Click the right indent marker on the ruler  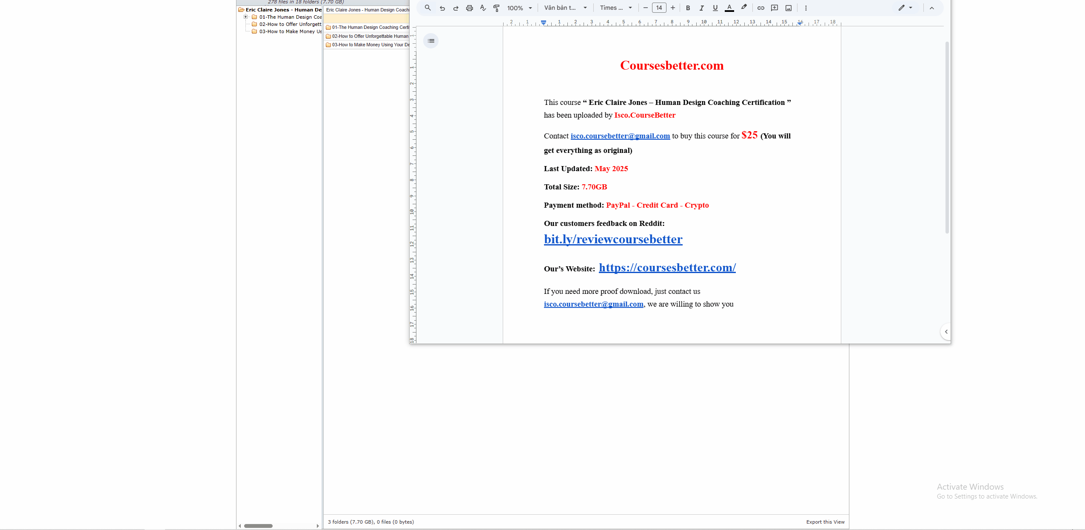(800, 23)
